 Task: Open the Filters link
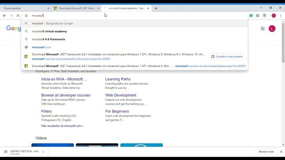[x=46, y=112]
